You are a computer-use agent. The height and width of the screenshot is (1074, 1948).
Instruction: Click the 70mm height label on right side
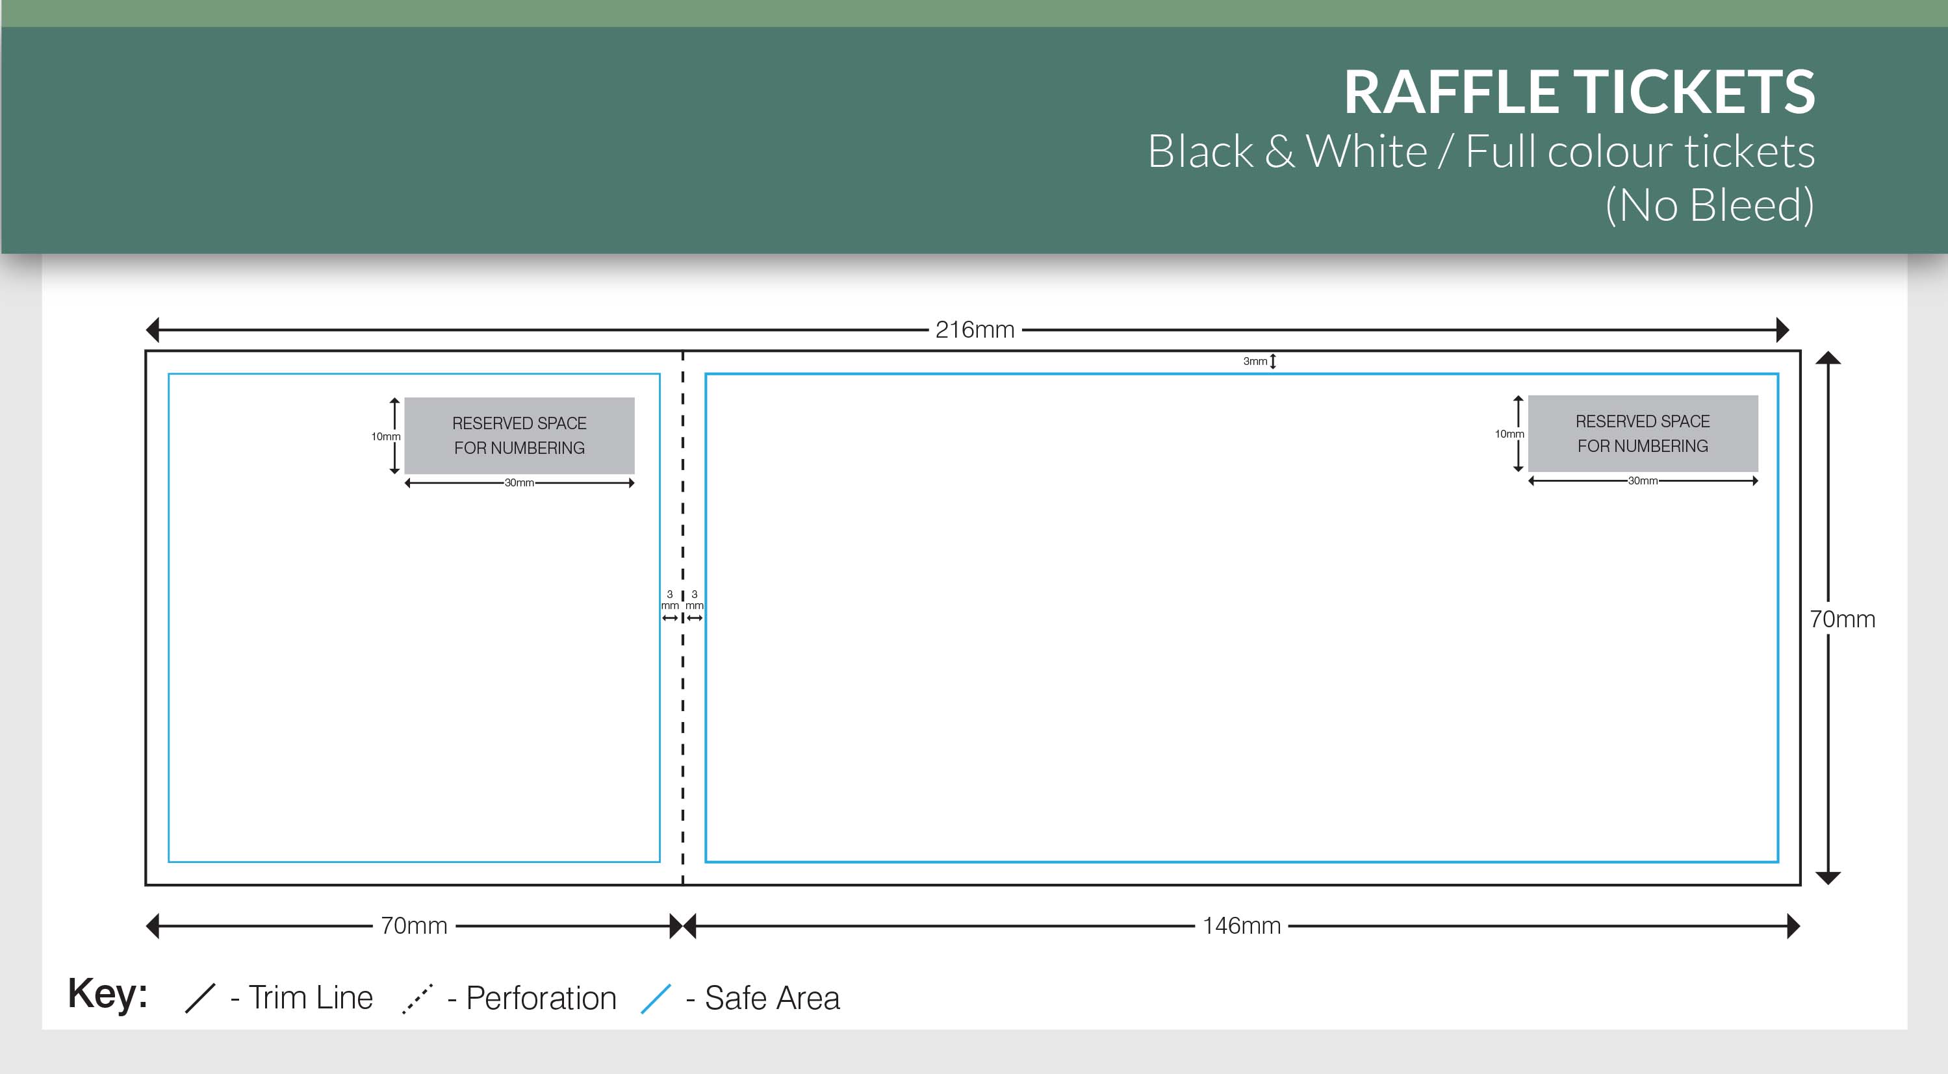[x=1842, y=619]
